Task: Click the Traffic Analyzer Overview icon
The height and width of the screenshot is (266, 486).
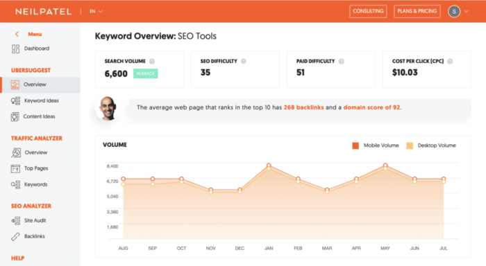Action: coord(16,153)
